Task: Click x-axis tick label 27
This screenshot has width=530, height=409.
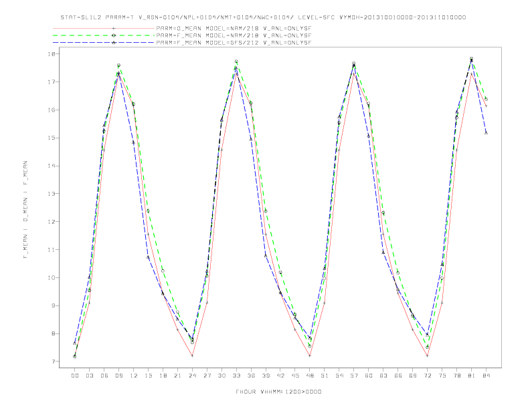Action: (207, 376)
